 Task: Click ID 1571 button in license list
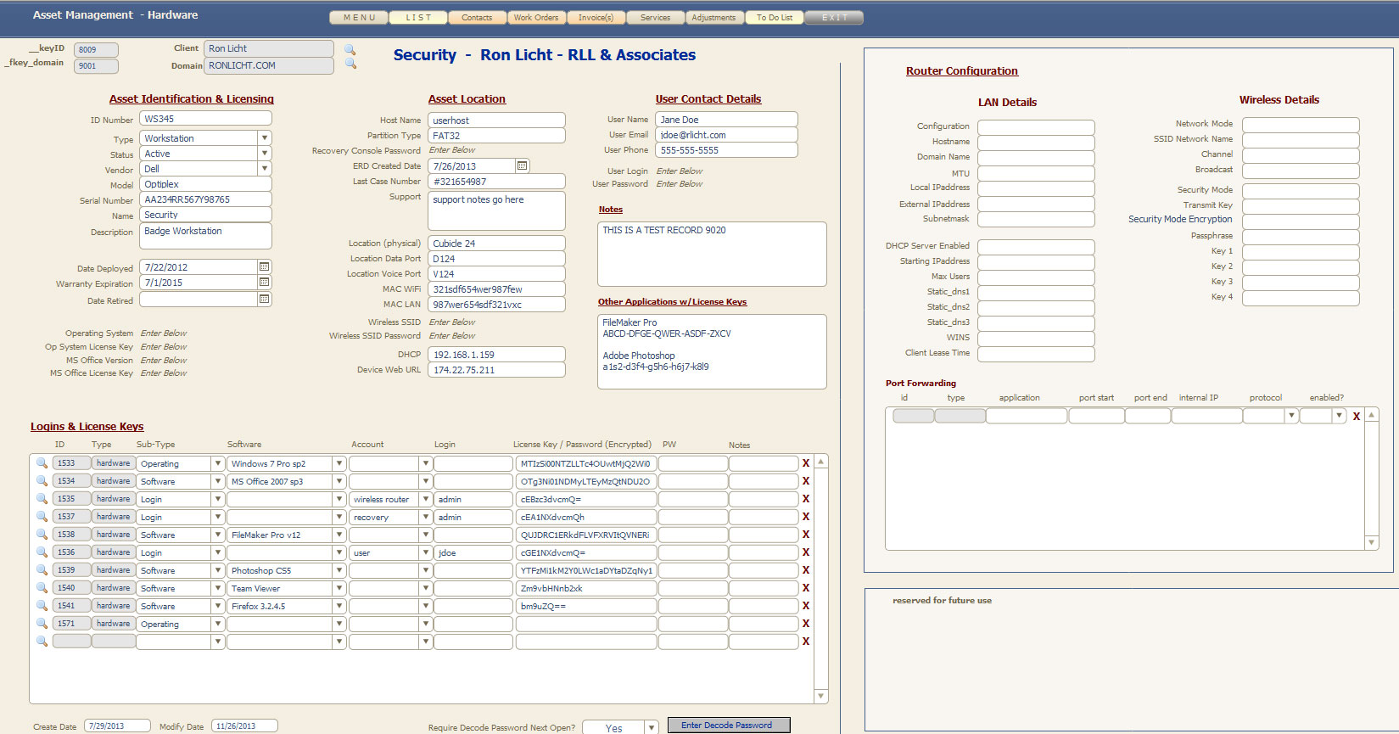tap(71, 624)
